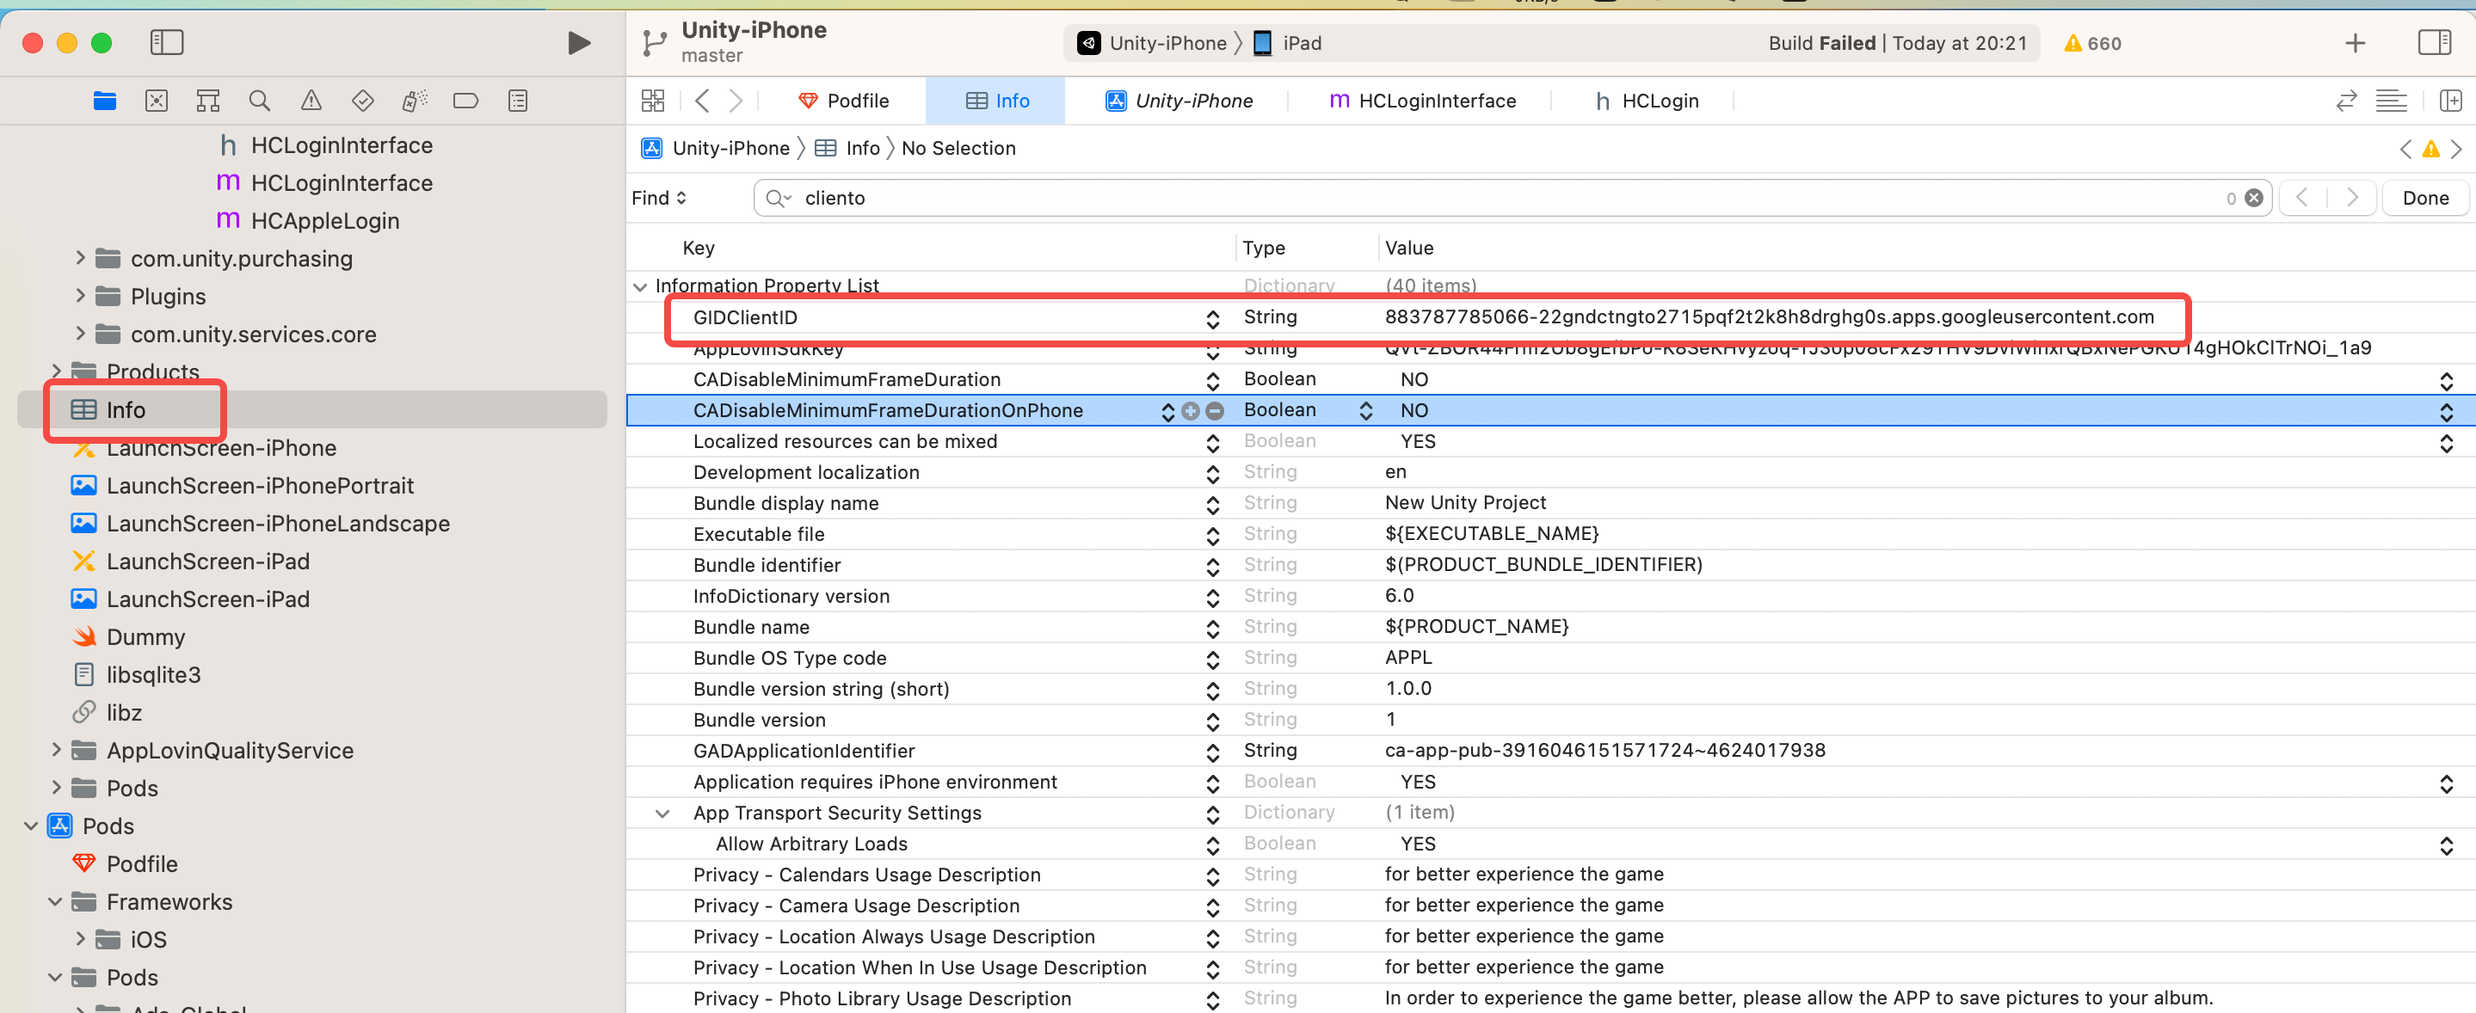Select iPad run destination
Screen dimensions: 2476x1013
pos(1288,43)
